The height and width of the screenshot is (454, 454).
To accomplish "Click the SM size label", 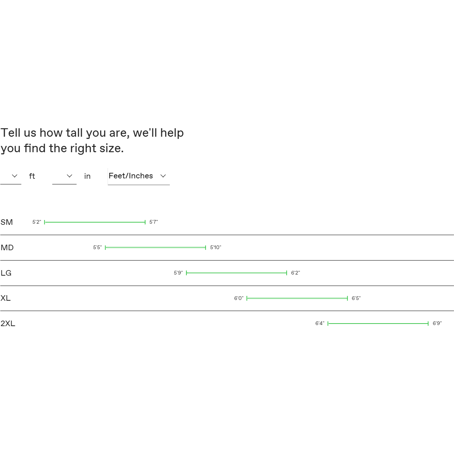I will tap(7, 222).
